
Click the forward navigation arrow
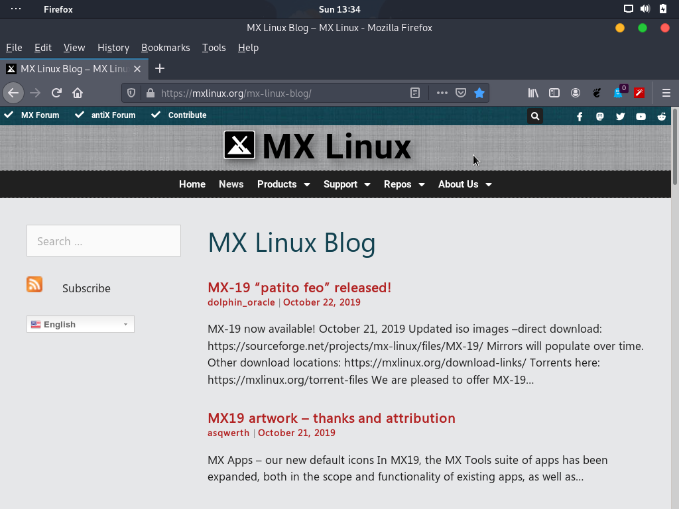point(35,93)
